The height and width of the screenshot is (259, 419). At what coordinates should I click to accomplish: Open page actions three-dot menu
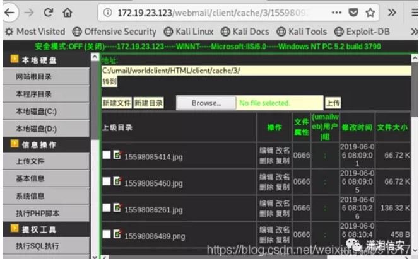pos(336,12)
